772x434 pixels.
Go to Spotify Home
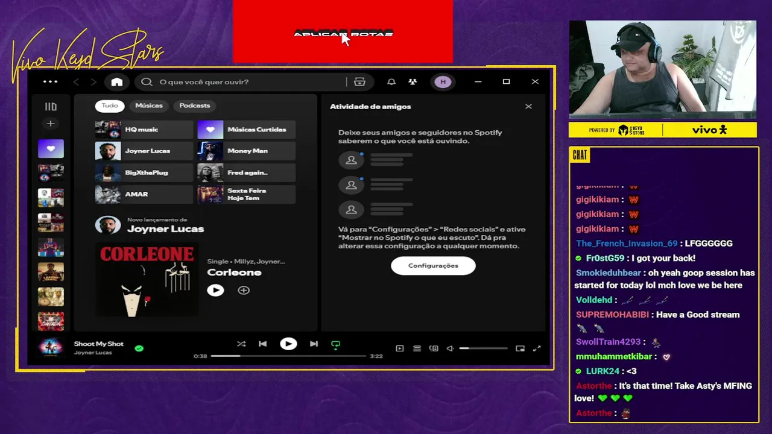[117, 82]
